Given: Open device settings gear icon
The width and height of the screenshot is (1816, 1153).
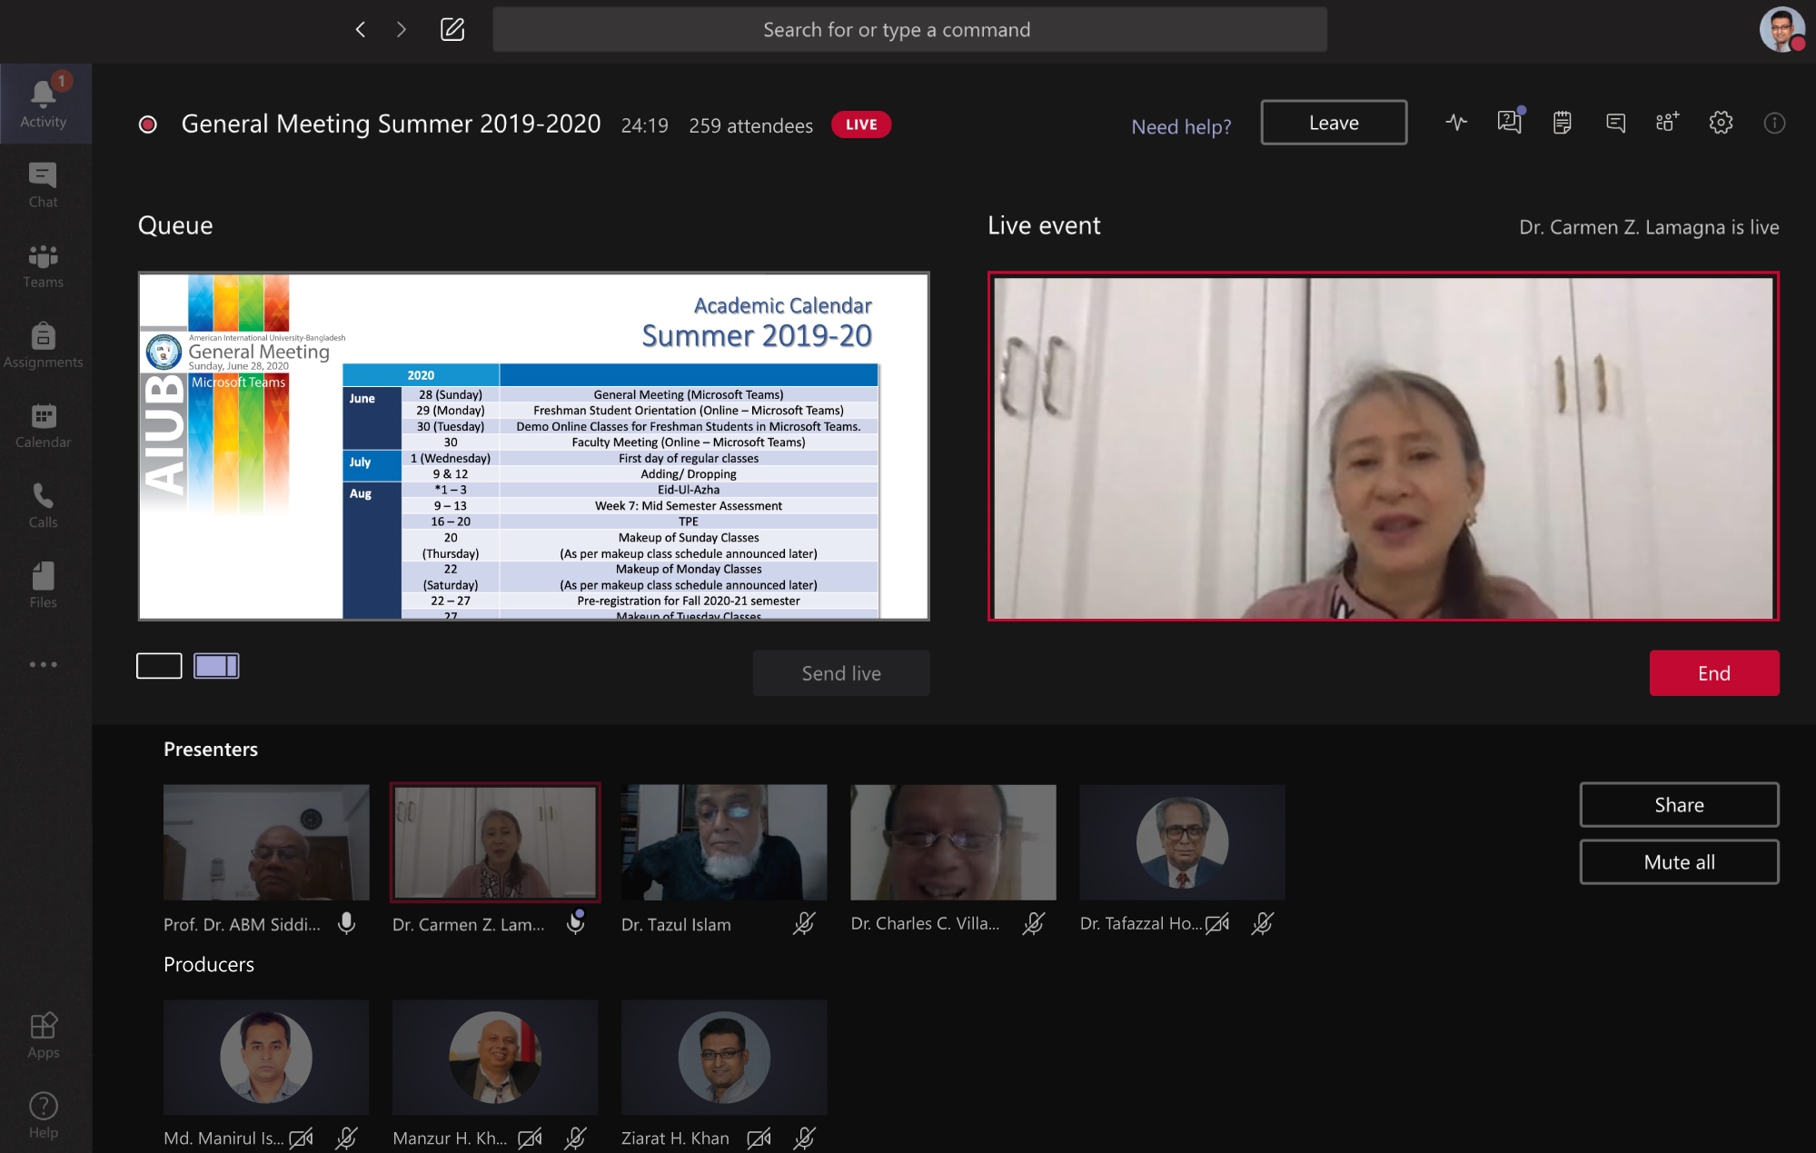Looking at the screenshot, I should [x=1721, y=123].
